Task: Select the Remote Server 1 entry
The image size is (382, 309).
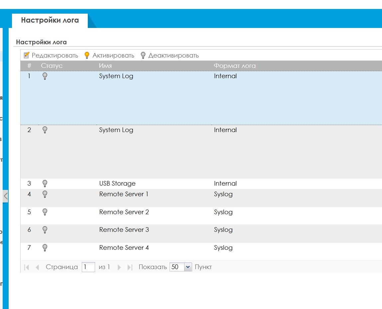Action: 124,194
